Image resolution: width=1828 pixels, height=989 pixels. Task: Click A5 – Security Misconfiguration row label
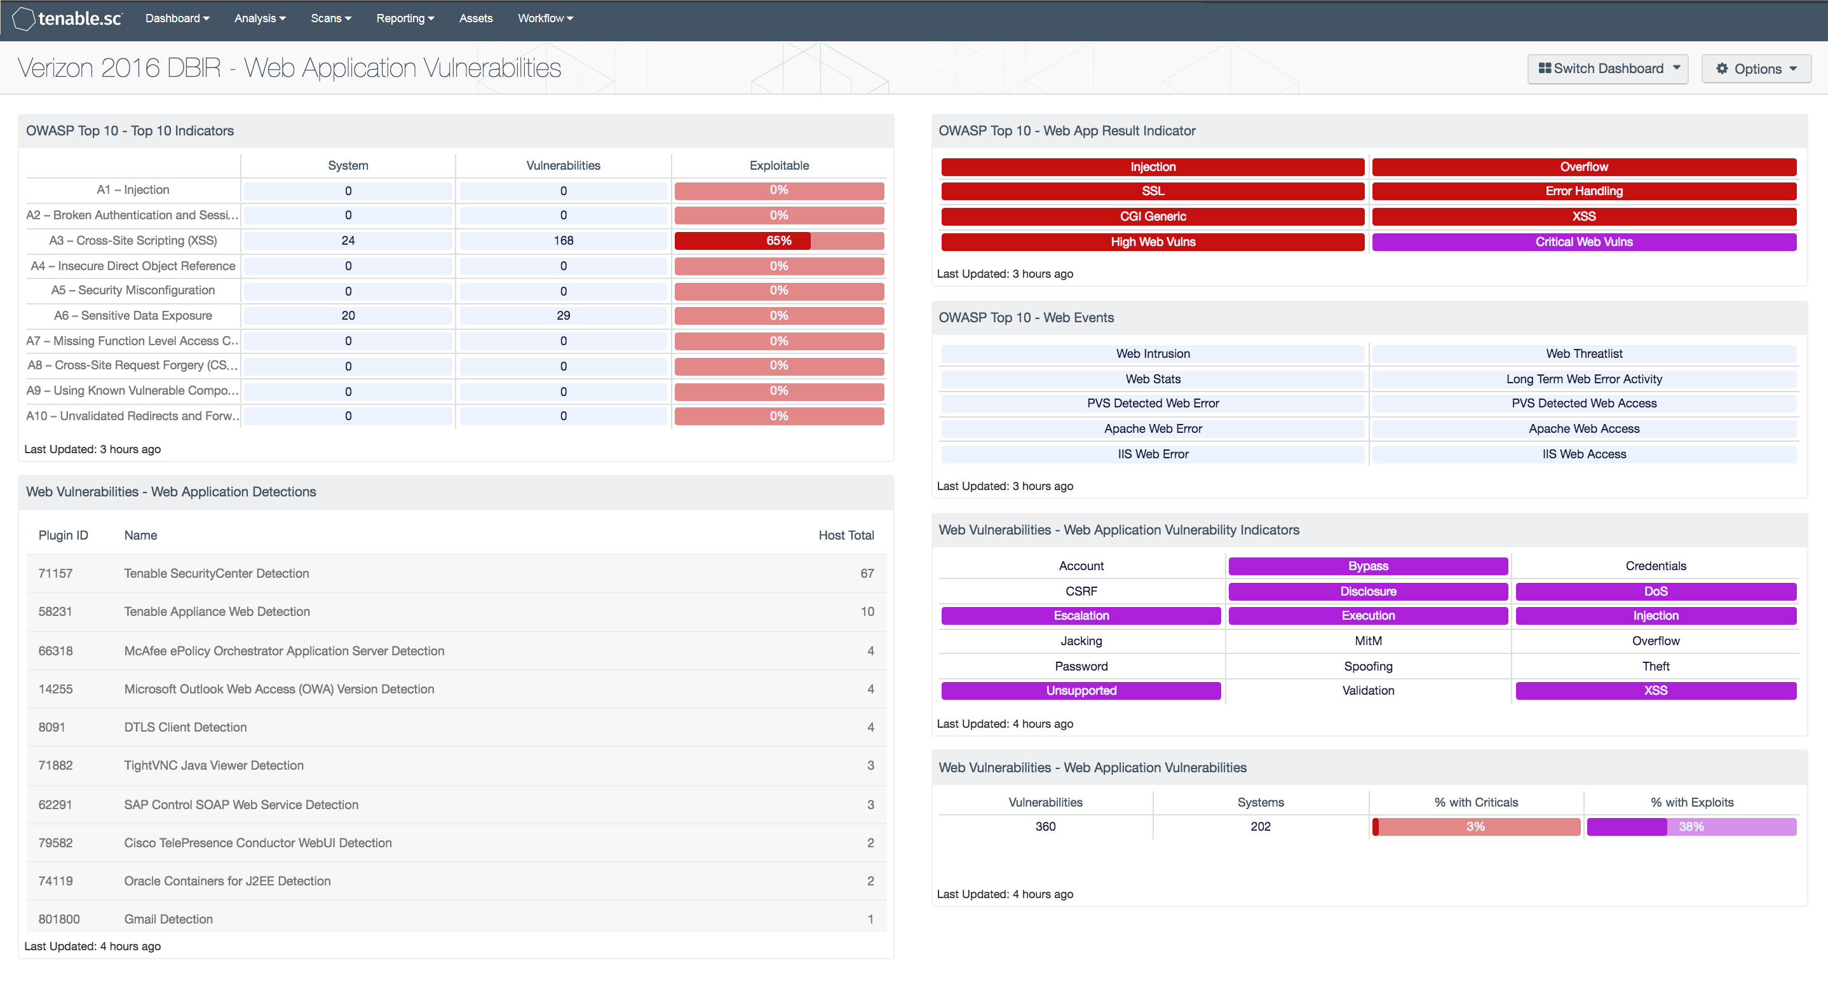coord(133,290)
